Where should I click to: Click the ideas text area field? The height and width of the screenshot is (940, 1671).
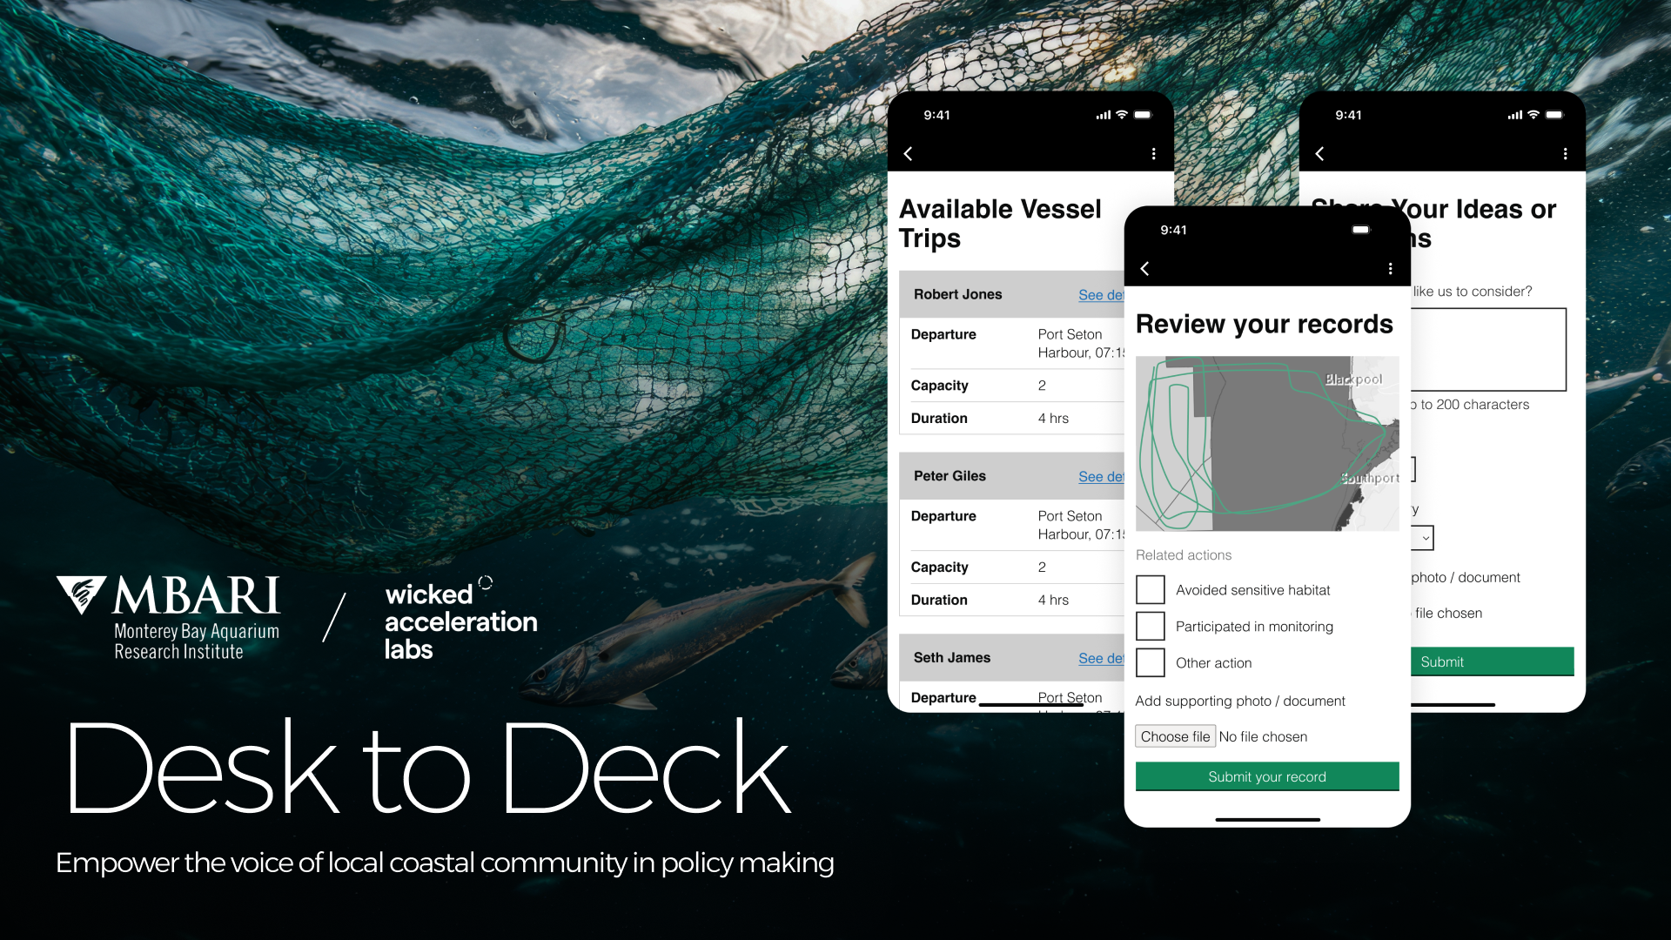pyautogui.click(x=1488, y=350)
